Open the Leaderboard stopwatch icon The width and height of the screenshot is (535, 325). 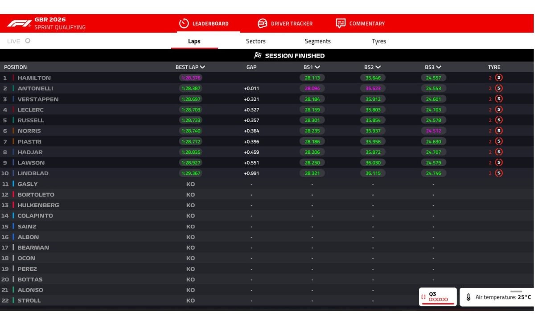[x=184, y=24]
